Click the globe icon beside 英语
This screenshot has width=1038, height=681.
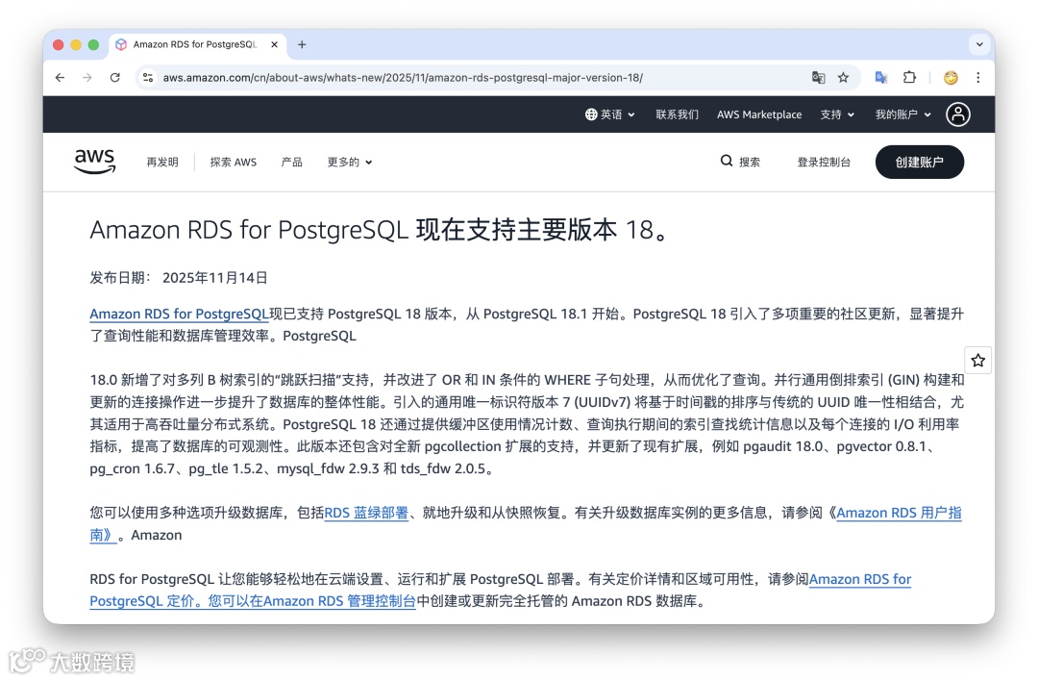(591, 114)
